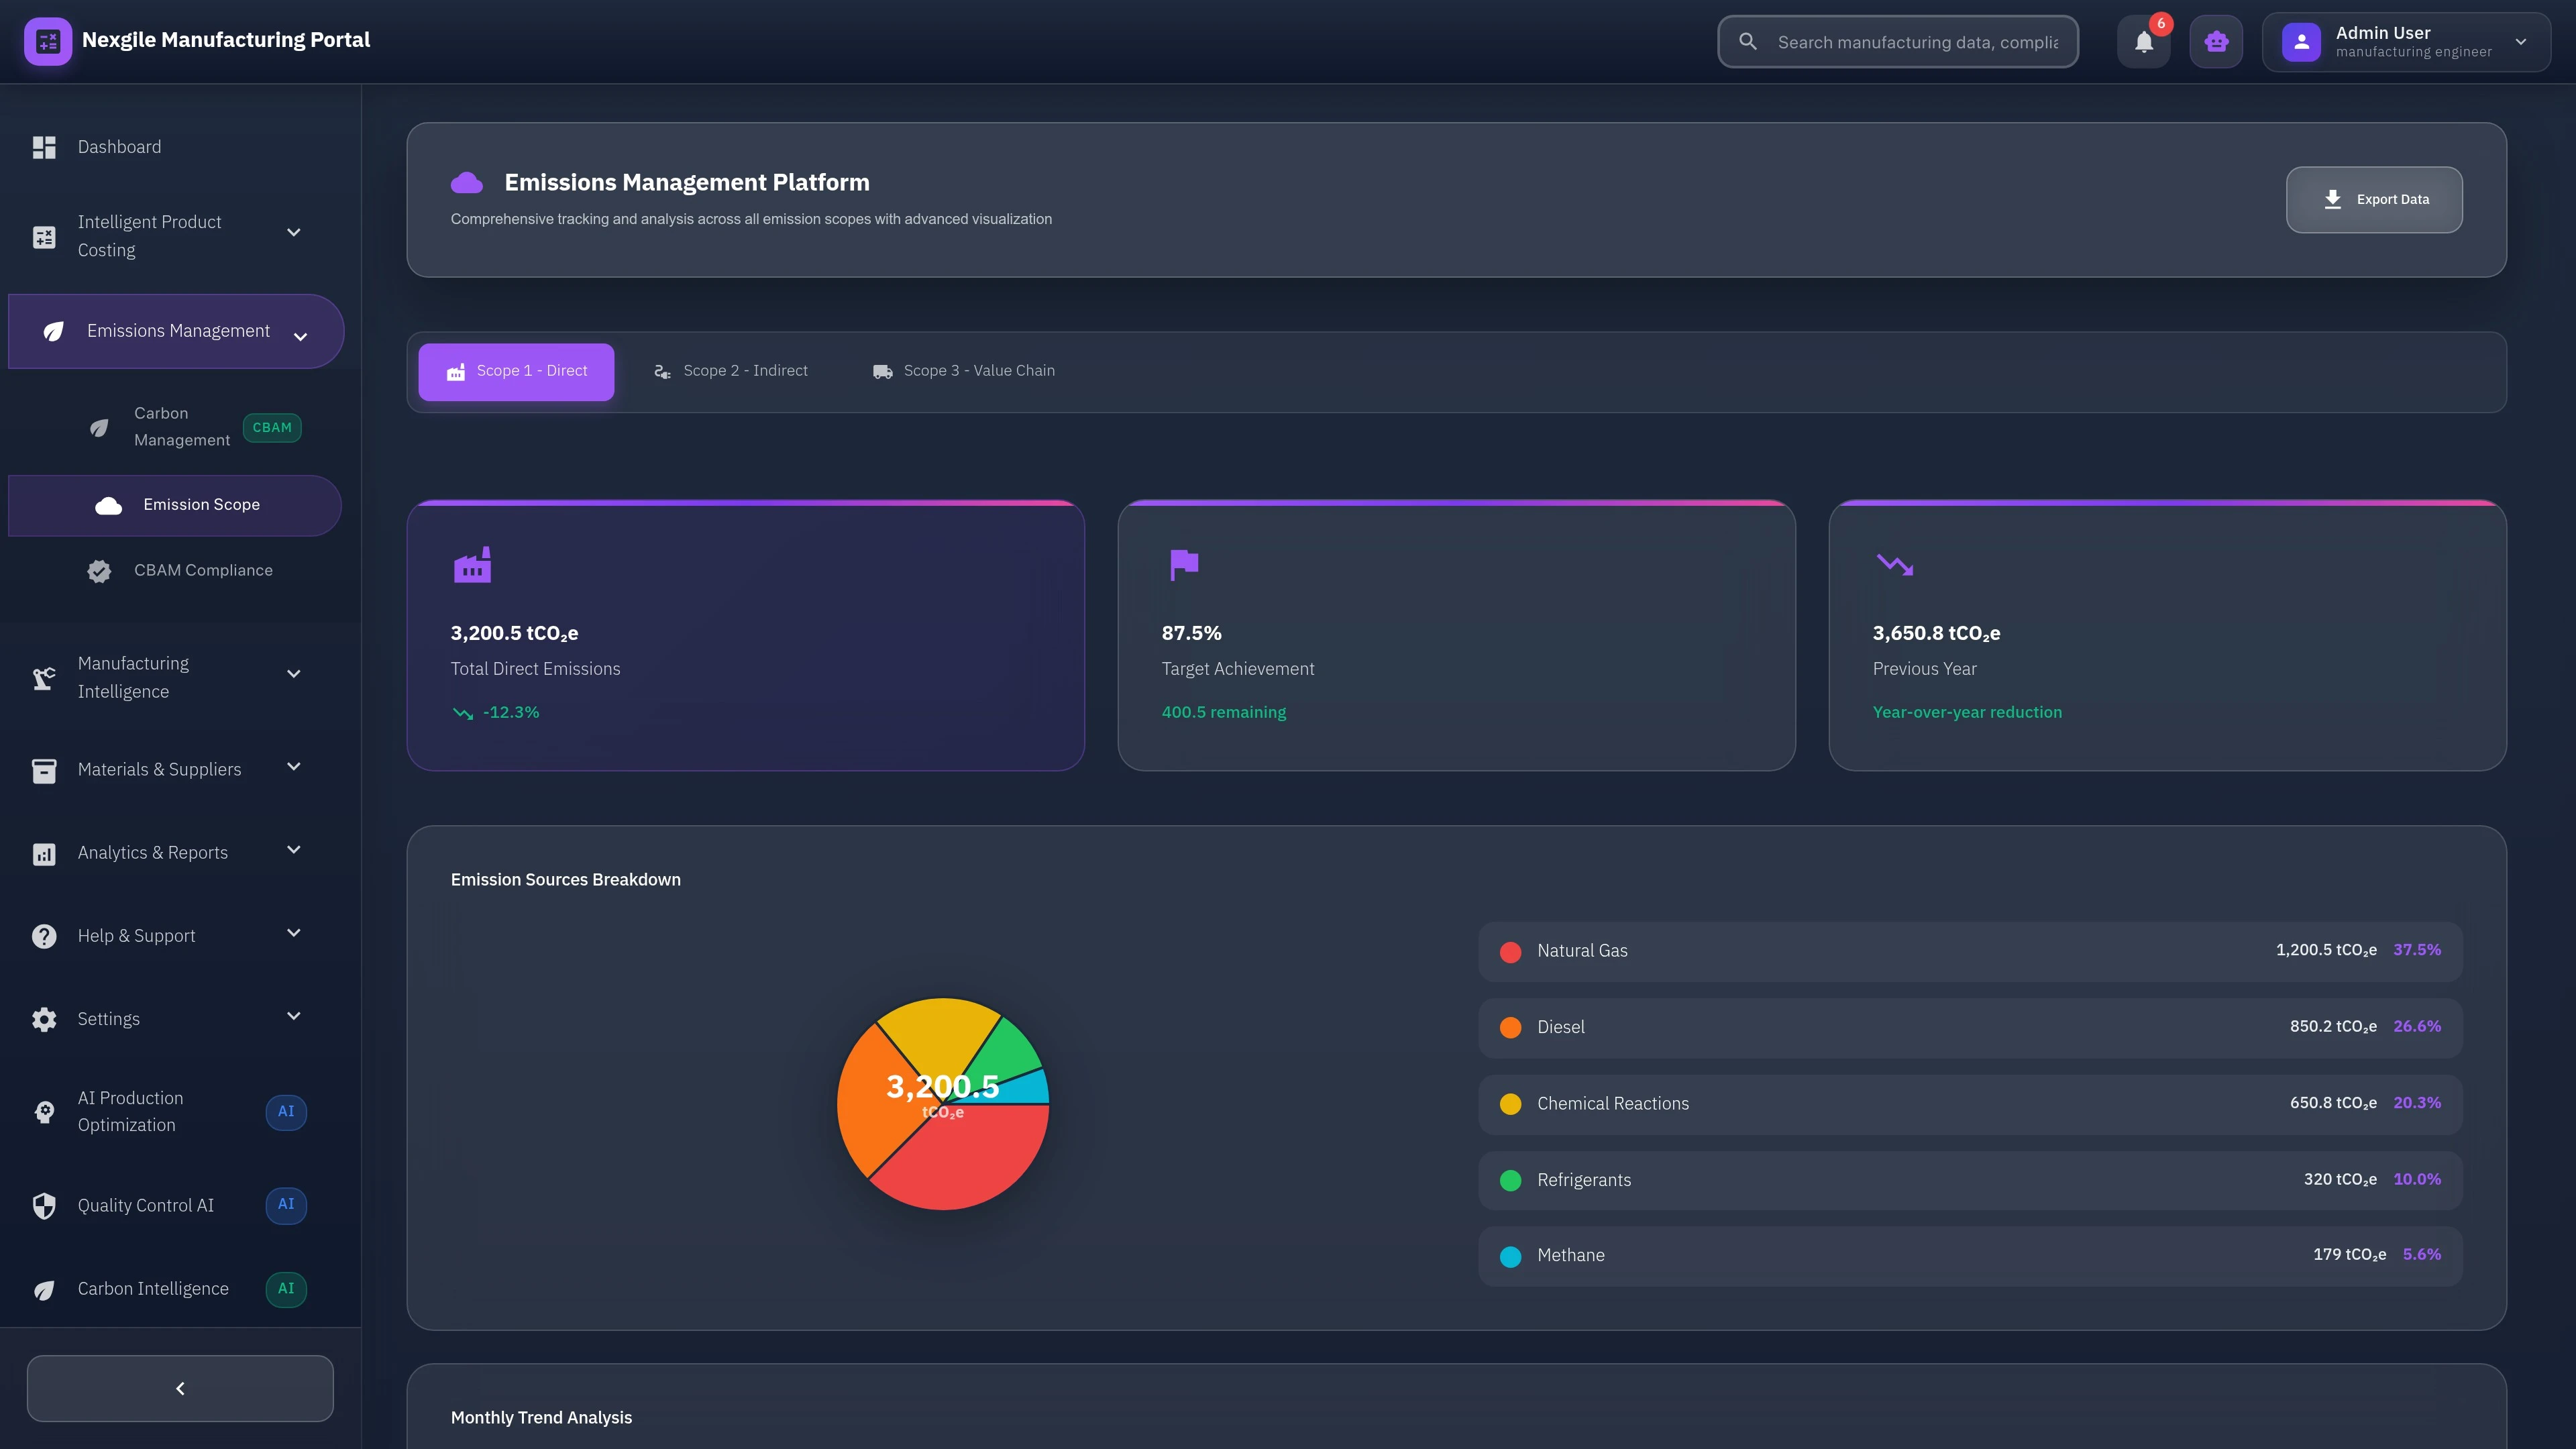Screen dimensions: 2576x1449
Task: Click the Export Data button
Action: click(2374, 199)
